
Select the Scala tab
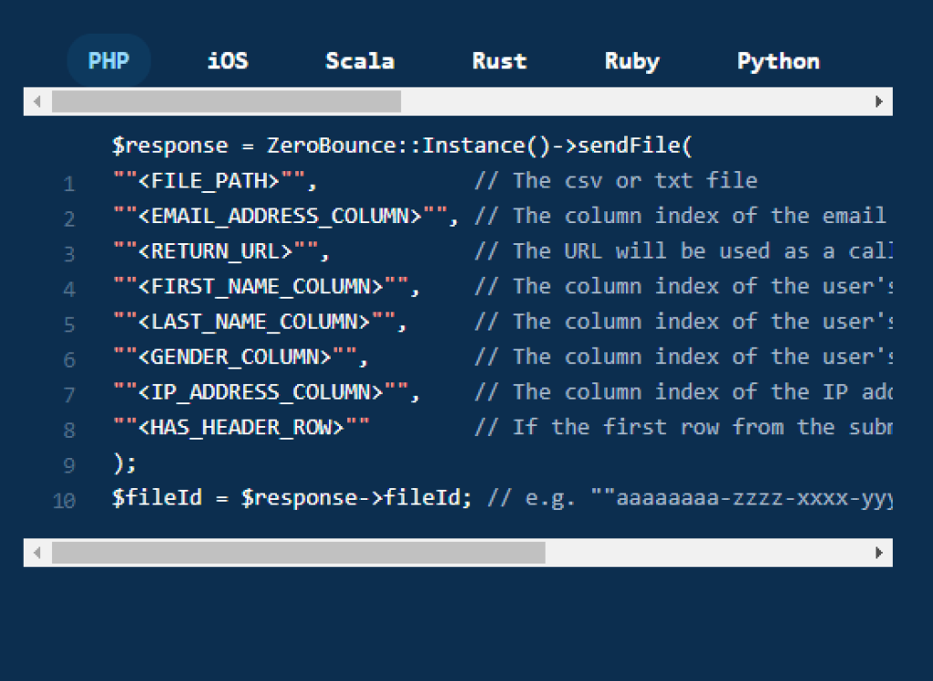click(360, 61)
